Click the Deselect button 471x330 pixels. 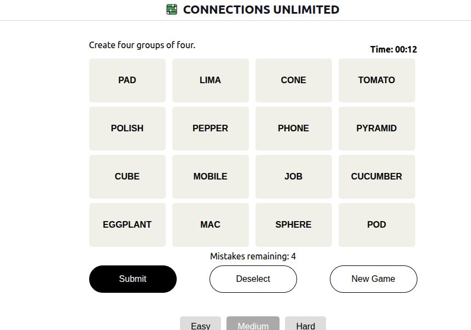253,279
